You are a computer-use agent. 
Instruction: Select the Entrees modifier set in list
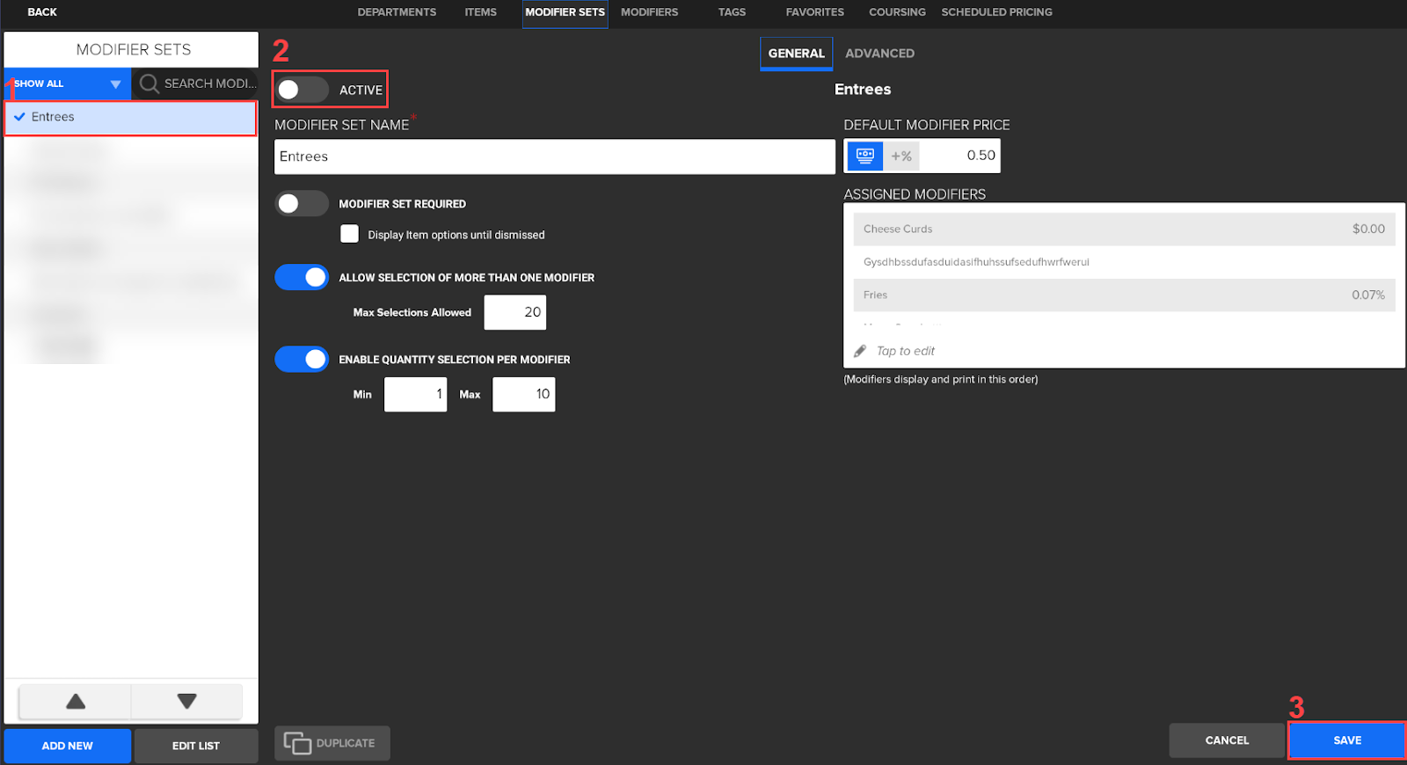coord(130,117)
